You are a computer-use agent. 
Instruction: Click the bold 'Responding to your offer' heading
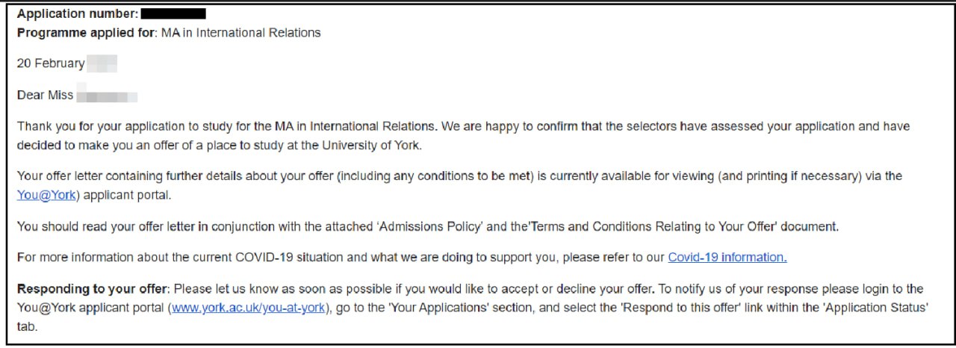[93, 288]
